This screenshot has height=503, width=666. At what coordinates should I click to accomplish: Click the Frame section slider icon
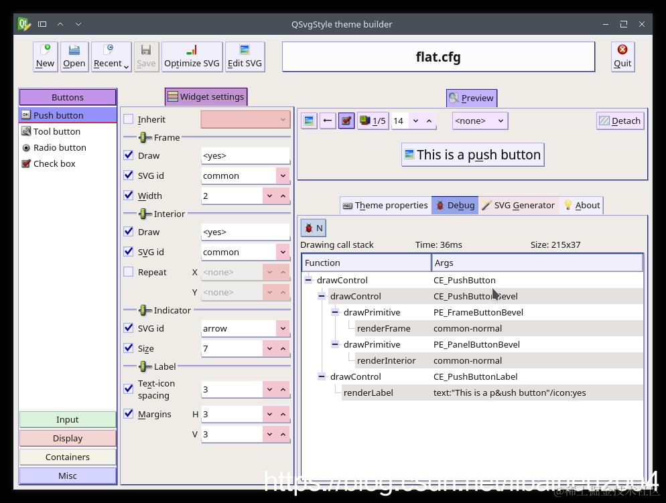pyautogui.click(x=143, y=137)
